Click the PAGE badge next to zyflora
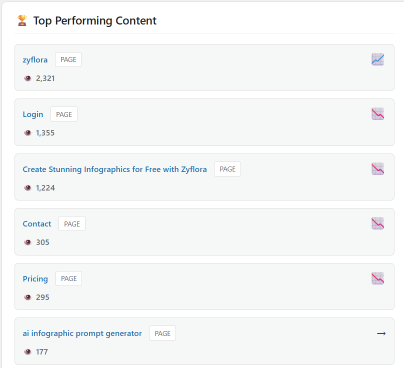Screen dimensions: 404x368 point(68,59)
